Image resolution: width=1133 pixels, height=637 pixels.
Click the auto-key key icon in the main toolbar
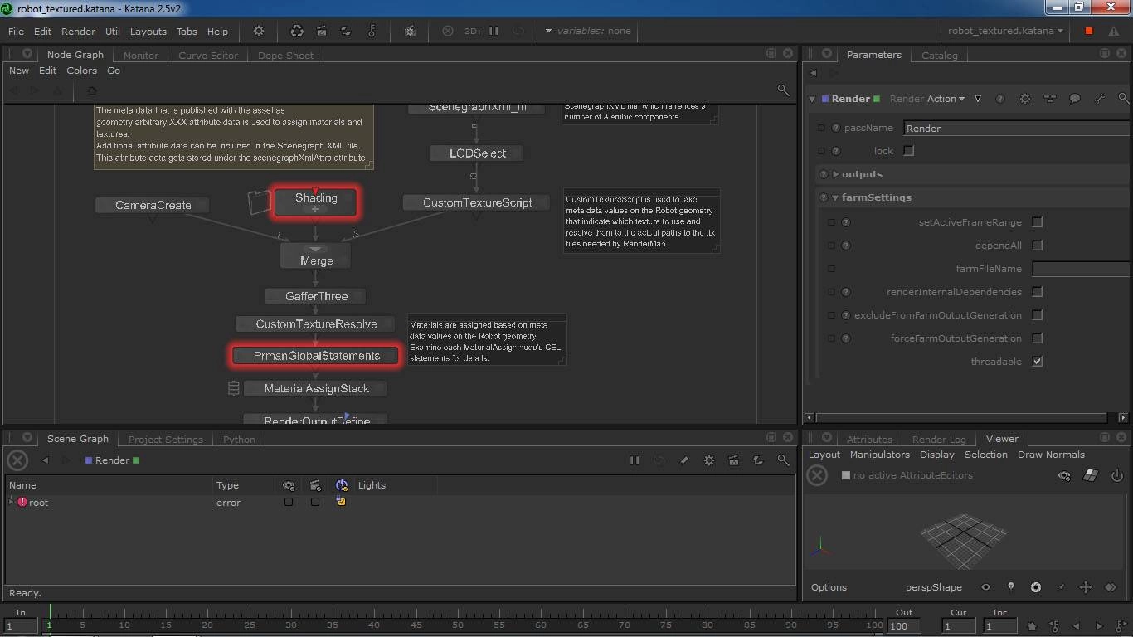(372, 31)
